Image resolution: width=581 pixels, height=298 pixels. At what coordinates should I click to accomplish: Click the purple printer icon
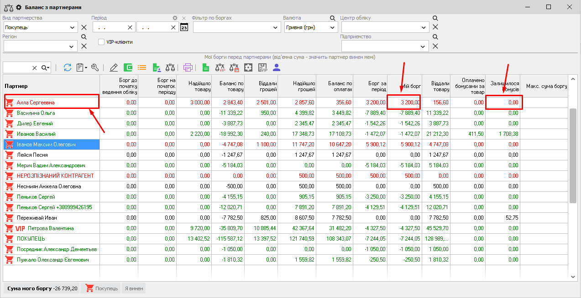click(188, 67)
